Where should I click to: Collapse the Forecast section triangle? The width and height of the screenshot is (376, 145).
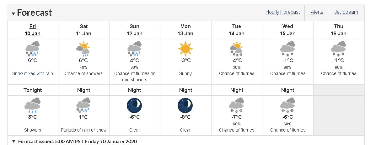coord(14,13)
